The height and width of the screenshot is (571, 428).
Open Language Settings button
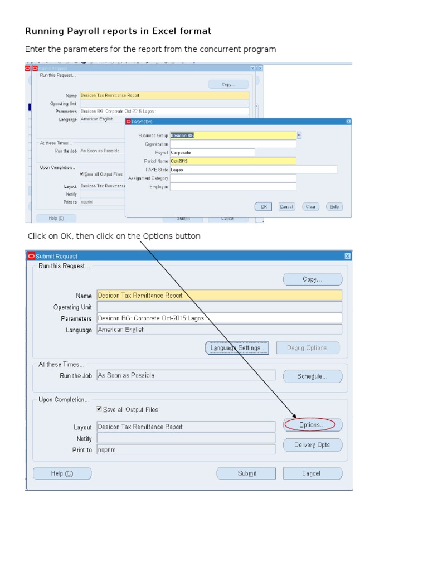point(237,348)
